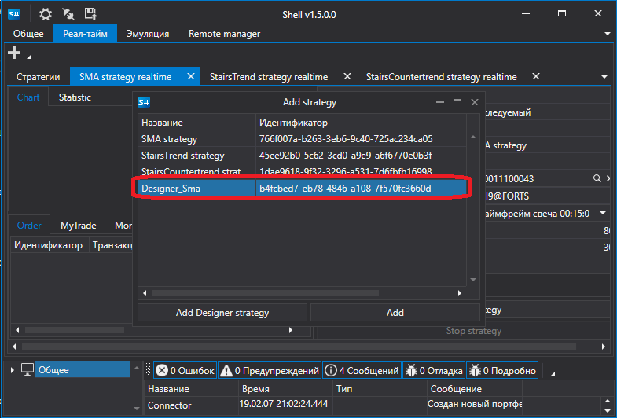Click Add Designer strategy button

222,313
